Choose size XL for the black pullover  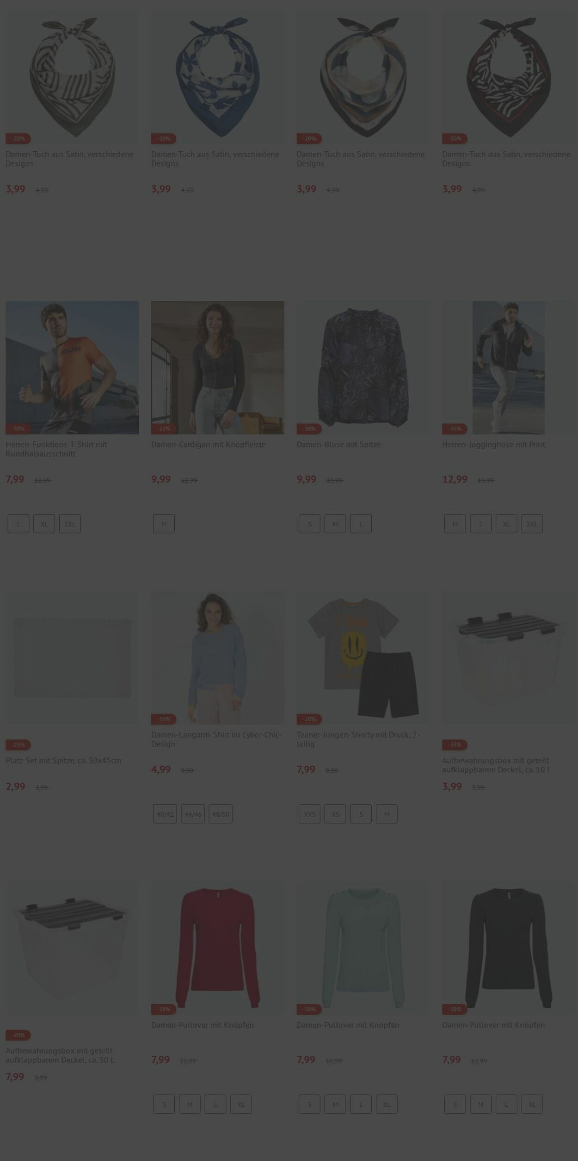[x=532, y=1104]
